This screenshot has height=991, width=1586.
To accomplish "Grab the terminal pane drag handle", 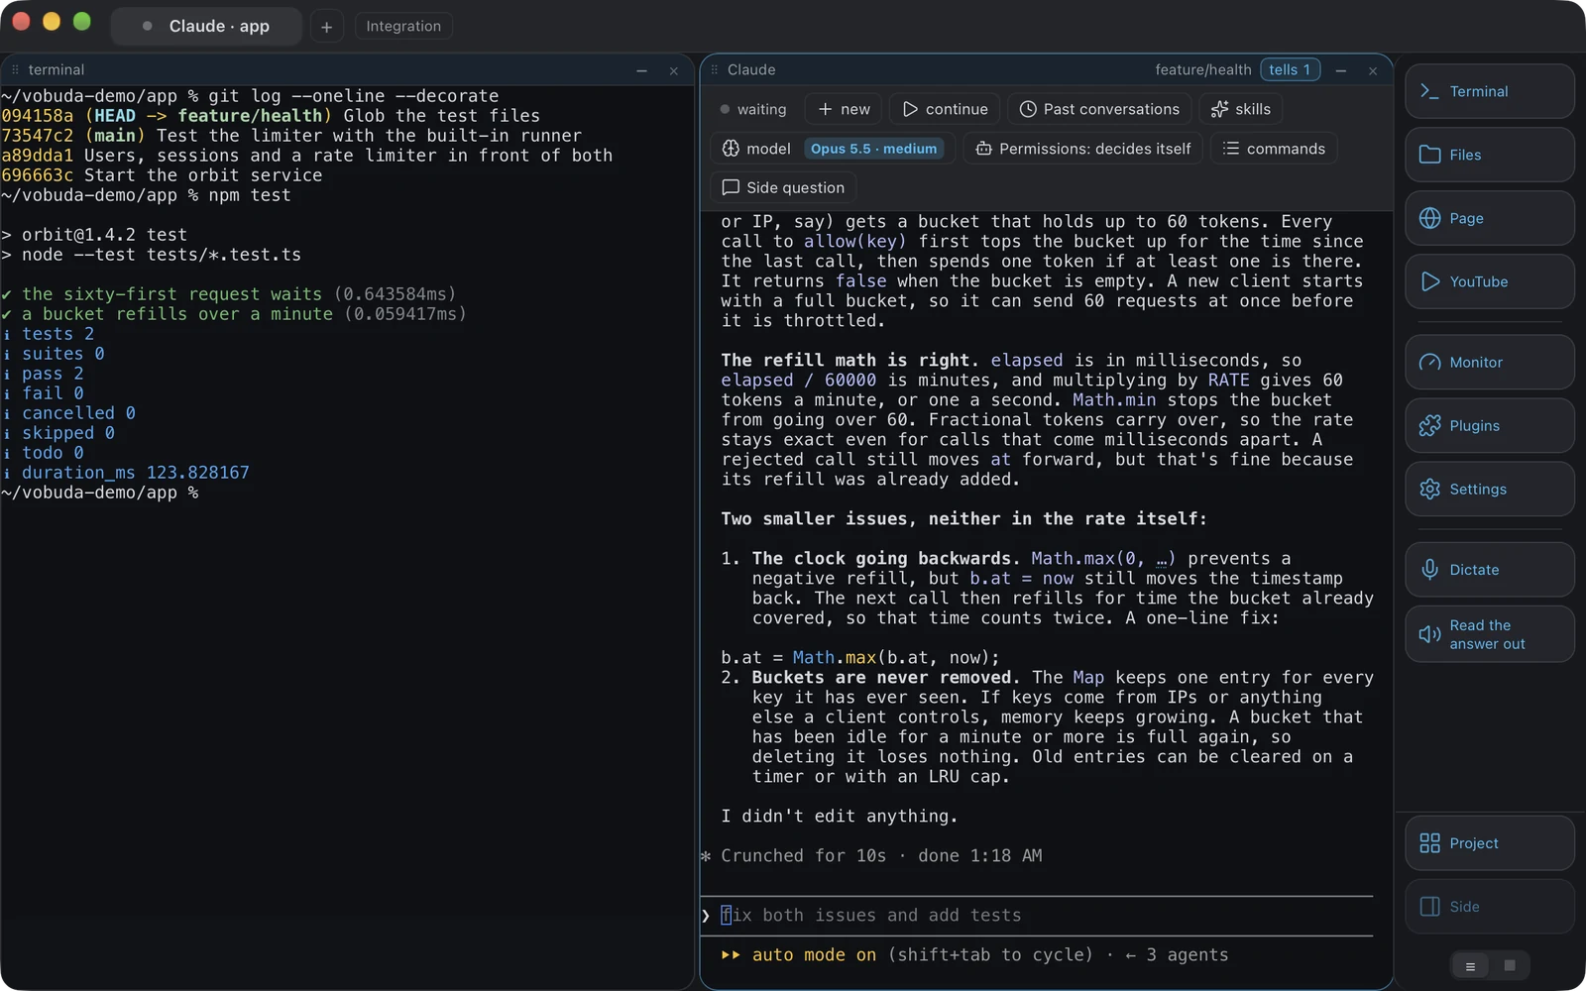I will click(15, 69).
